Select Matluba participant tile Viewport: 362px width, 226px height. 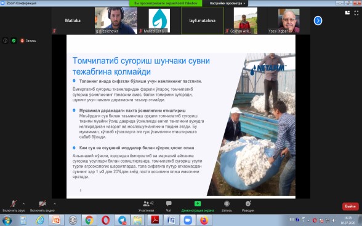point(73,20)
